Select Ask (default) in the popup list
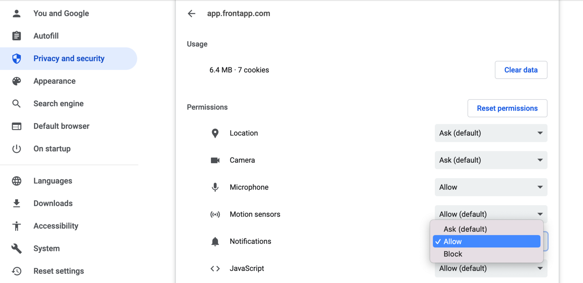The height and width of the screenshot is (283, 583). (465, 229)
